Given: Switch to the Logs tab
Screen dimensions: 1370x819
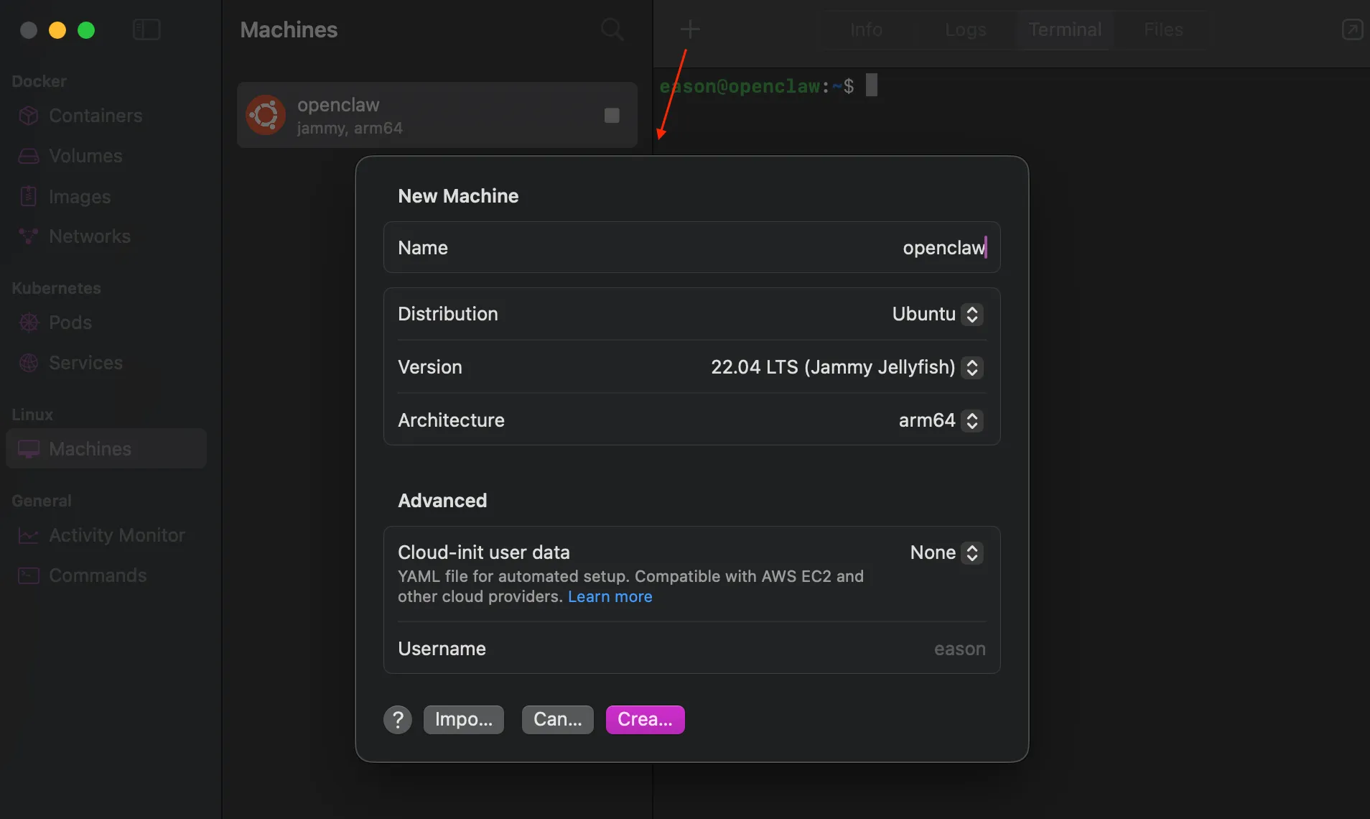Looking at the screenshot, I should pyautogui.click(x=965, y=29).
